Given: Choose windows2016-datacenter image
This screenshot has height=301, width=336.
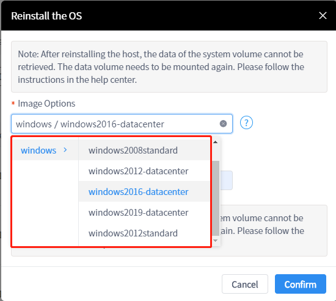Looking at the screenshot, I should [144, 191].
